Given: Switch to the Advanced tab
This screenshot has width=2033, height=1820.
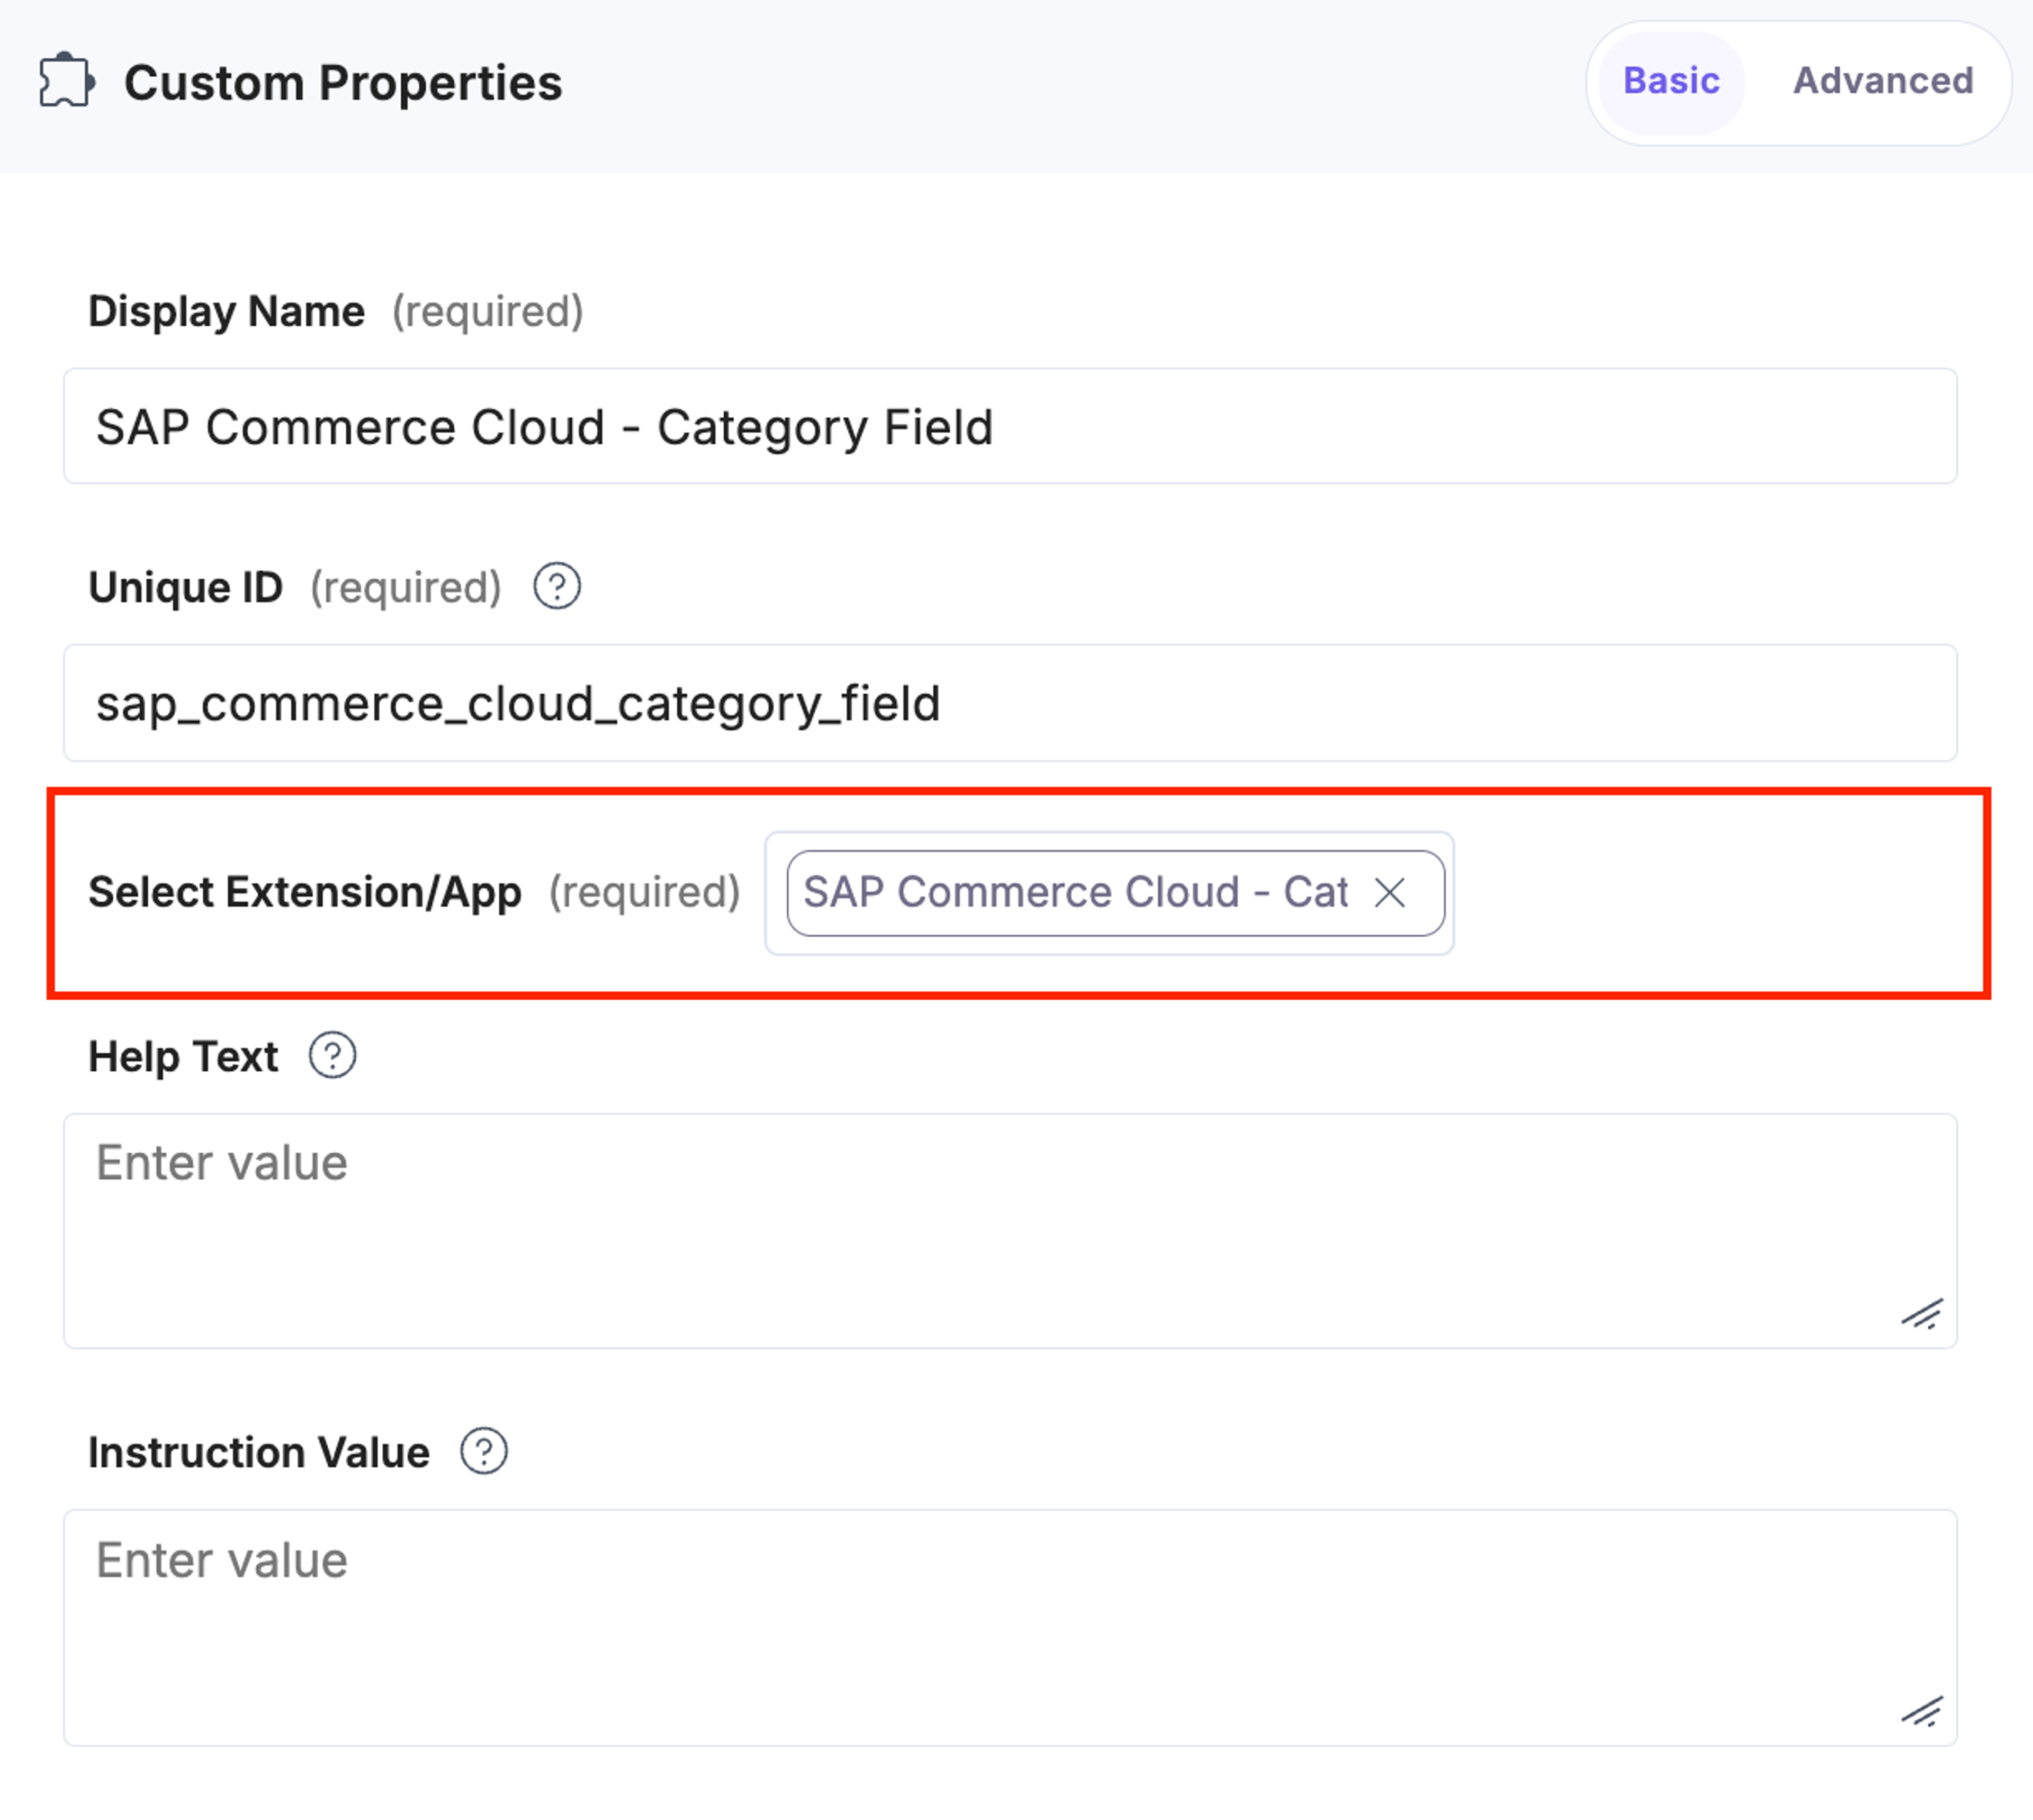Looking at the screenshot, I should coord(1883,82).
